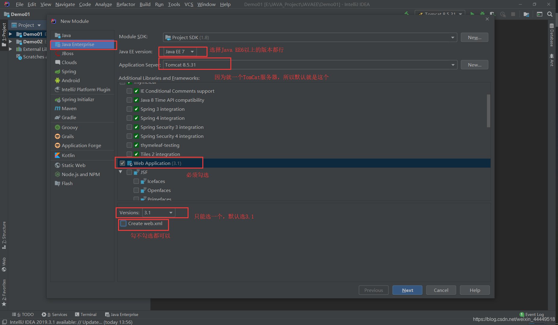This screenshot has height=325, width=558.
Task: Open the Terminal tool window tab
Action: pyautogui.click(x=86, y=314)
